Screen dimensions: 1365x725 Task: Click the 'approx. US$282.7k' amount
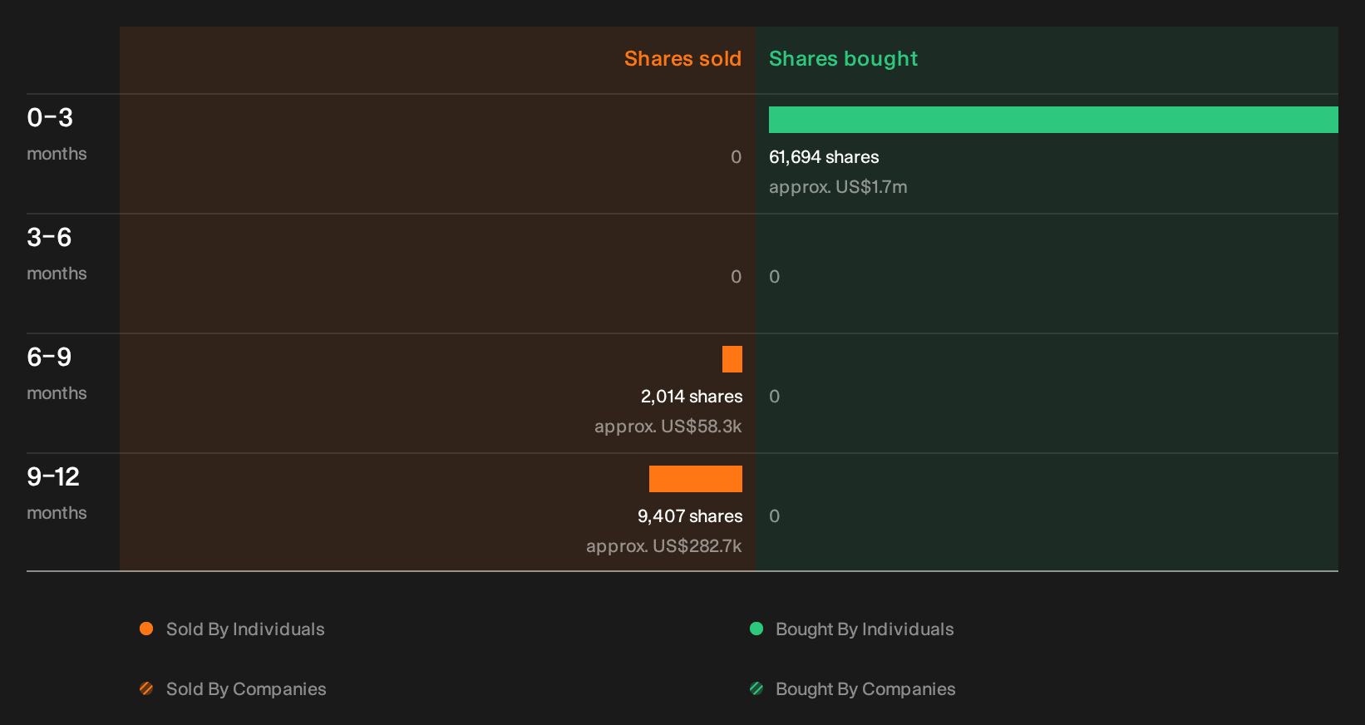(x=664, y=546)
